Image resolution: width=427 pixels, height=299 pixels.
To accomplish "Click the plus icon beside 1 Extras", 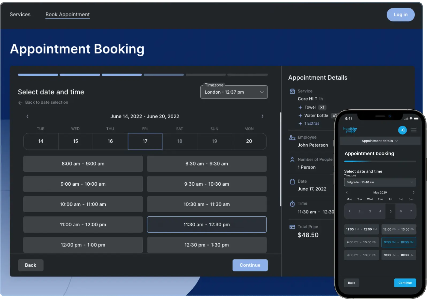I will coord(300,124).
